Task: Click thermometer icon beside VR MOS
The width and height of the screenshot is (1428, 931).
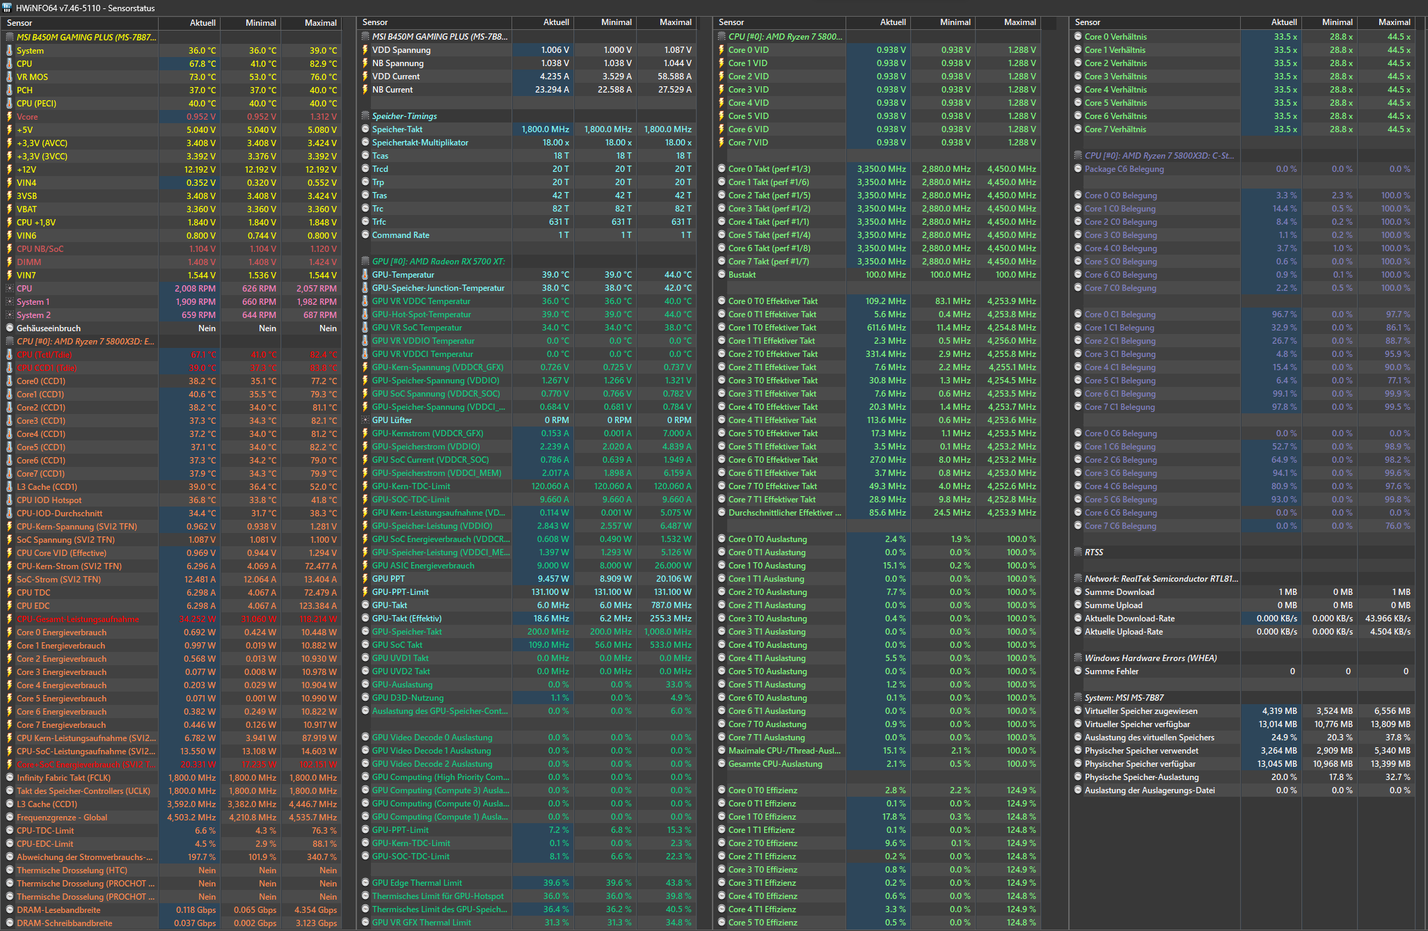Action: pos(10,77)
